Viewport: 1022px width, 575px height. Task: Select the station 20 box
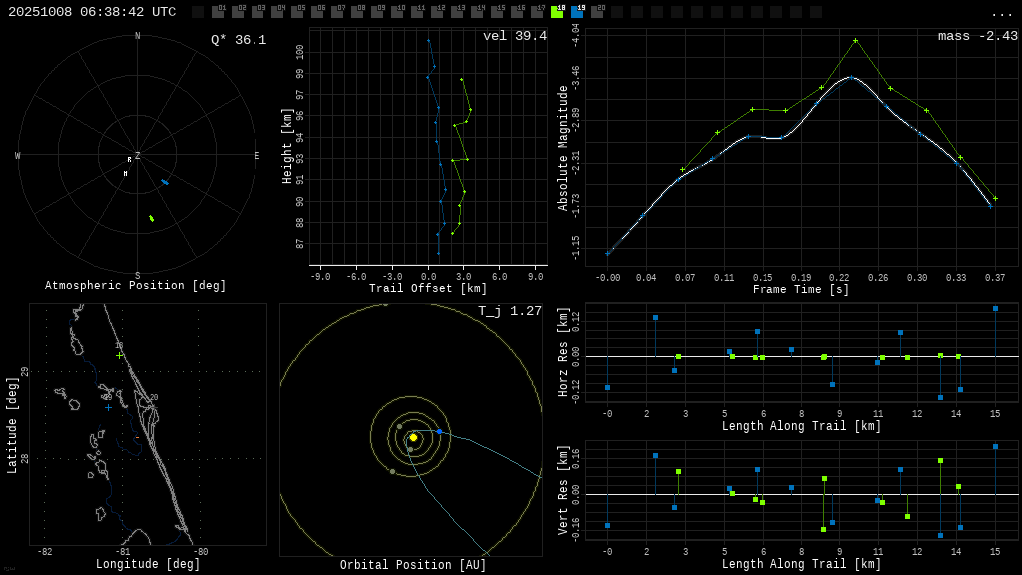(597, 12)
